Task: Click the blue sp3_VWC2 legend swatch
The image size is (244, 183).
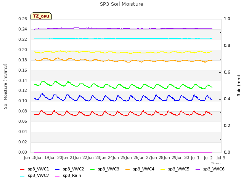Action: pos(58,169)
